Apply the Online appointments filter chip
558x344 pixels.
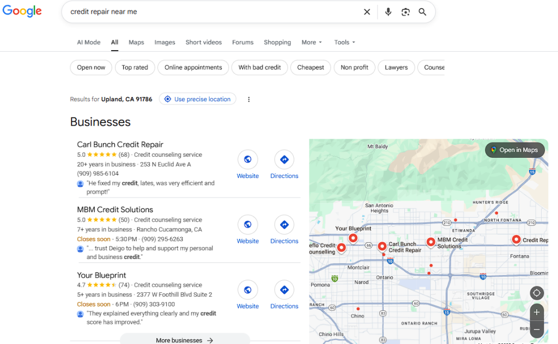click(193, 67)
